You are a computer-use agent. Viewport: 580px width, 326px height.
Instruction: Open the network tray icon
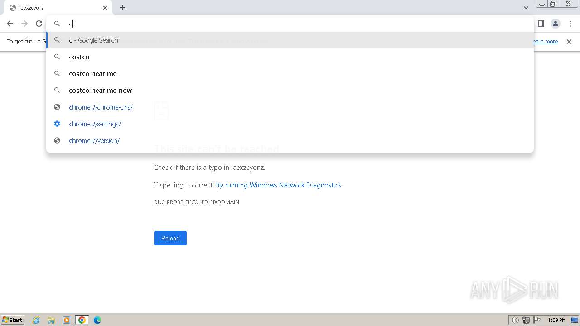pyautogui.click(x=526, y=320)
